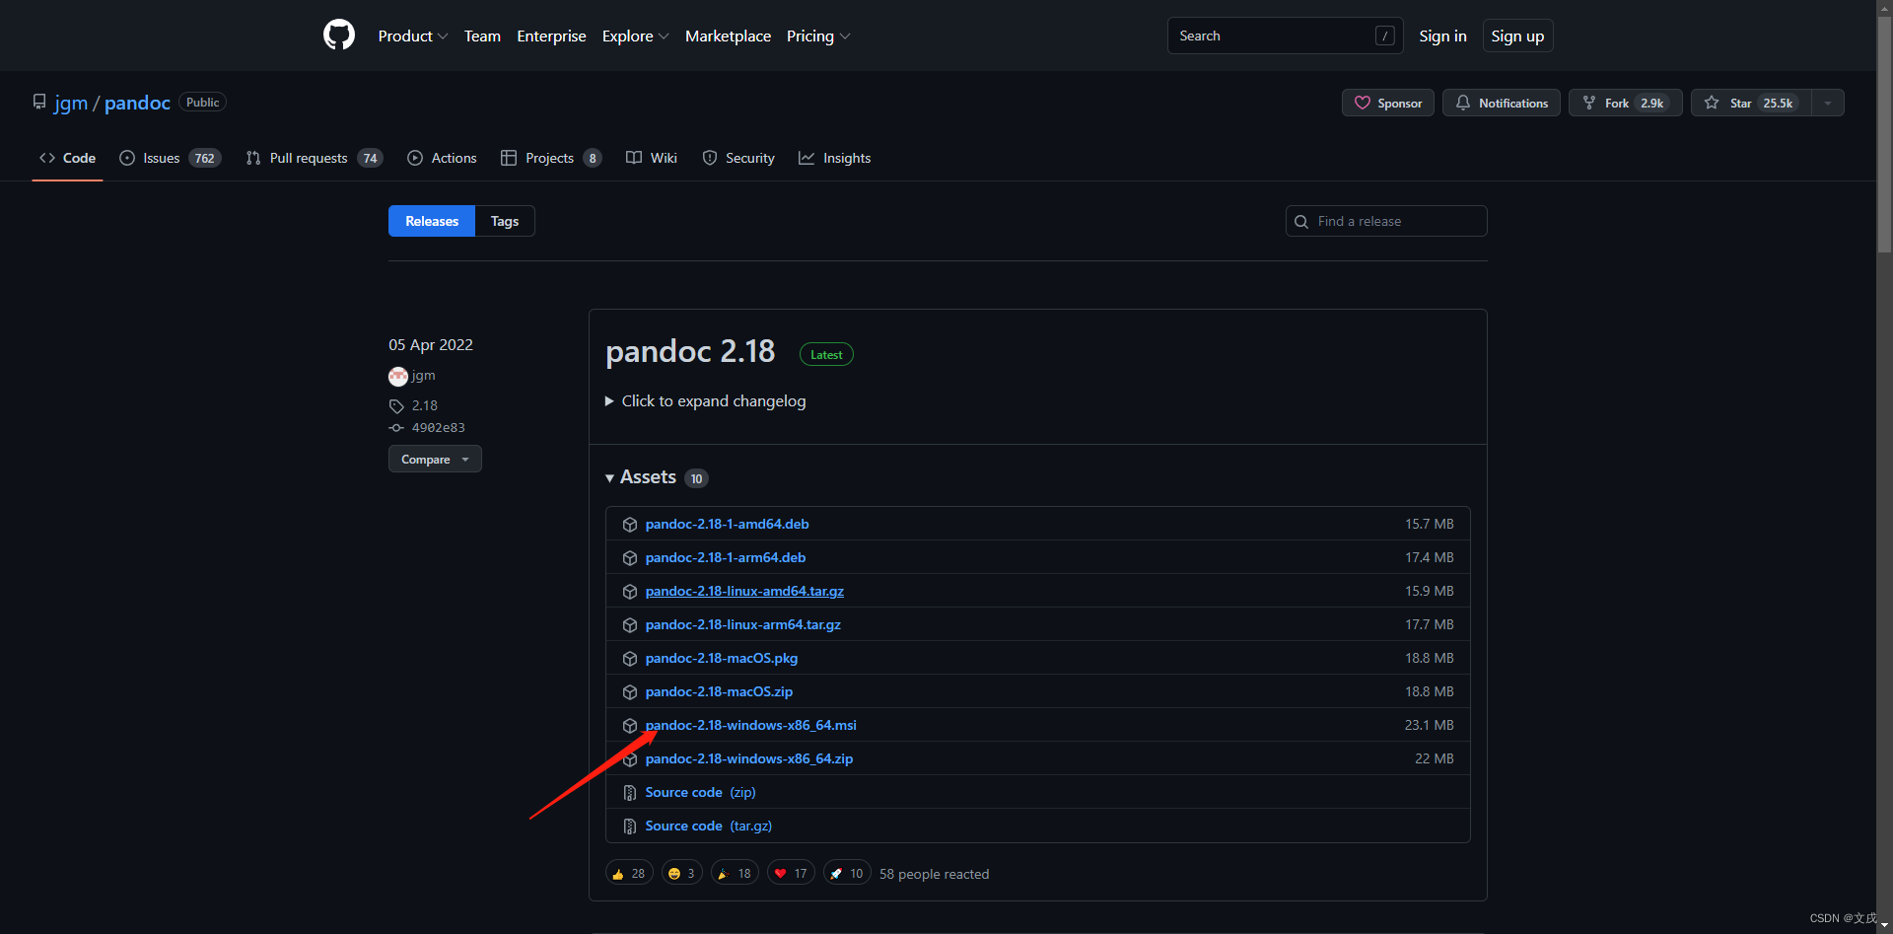The height and width of the screenshot is (934, 1893).
Task: Open the Compare dropdown
Action: (x=435, y=459)
